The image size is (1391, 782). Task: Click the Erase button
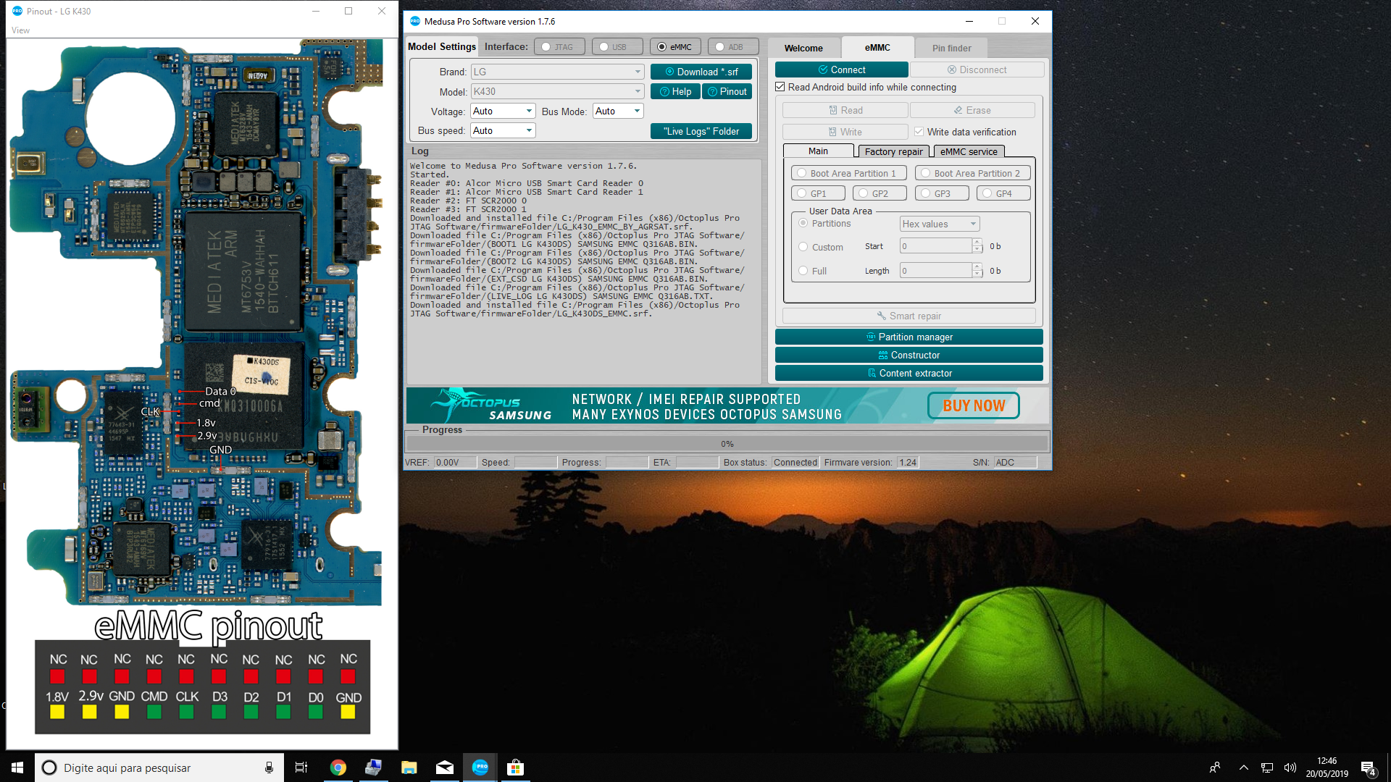click(972, 110)
